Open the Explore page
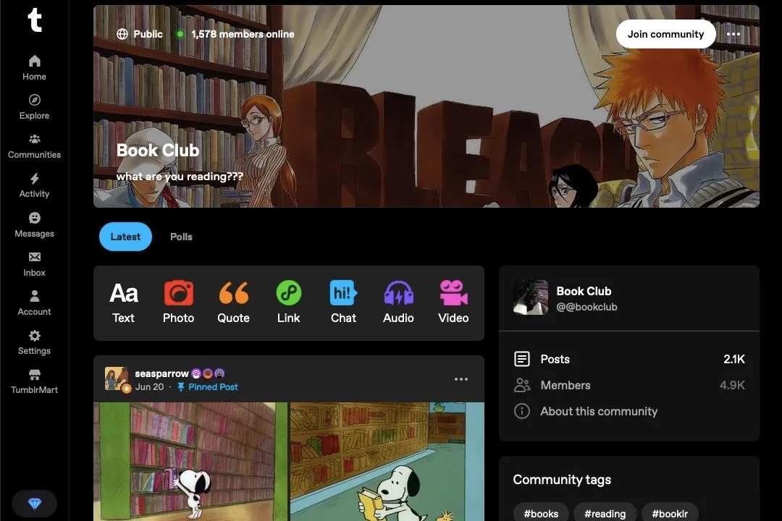This screenshot has width=782, height=521. click(x=34, y=106)
